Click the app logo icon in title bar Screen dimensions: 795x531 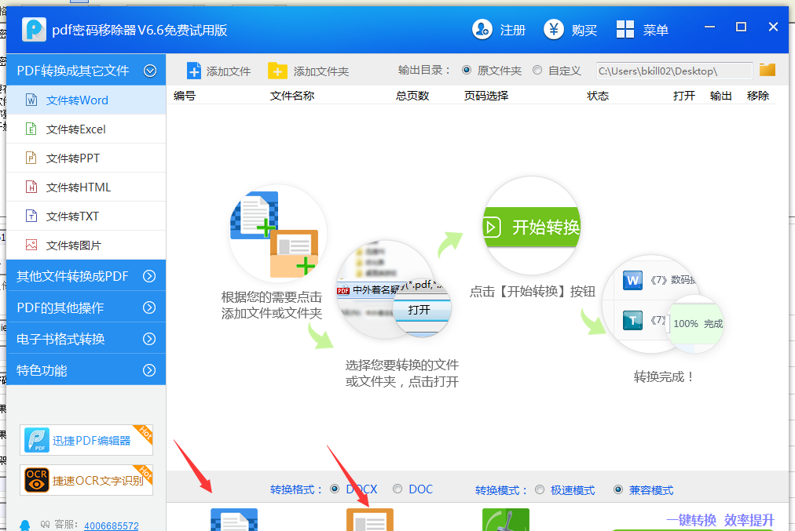34,30
